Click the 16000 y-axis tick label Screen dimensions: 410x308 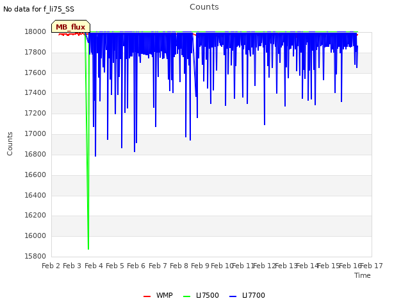click(35, 235)
